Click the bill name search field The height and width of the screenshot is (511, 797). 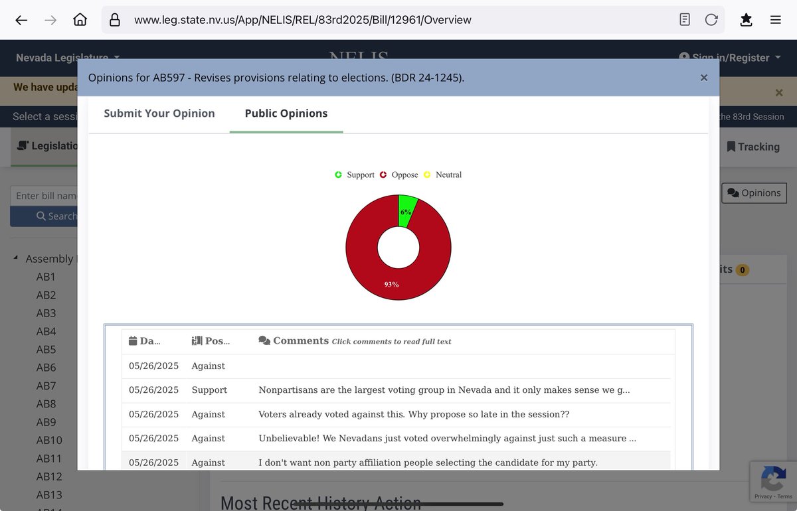tap(44, 196)
